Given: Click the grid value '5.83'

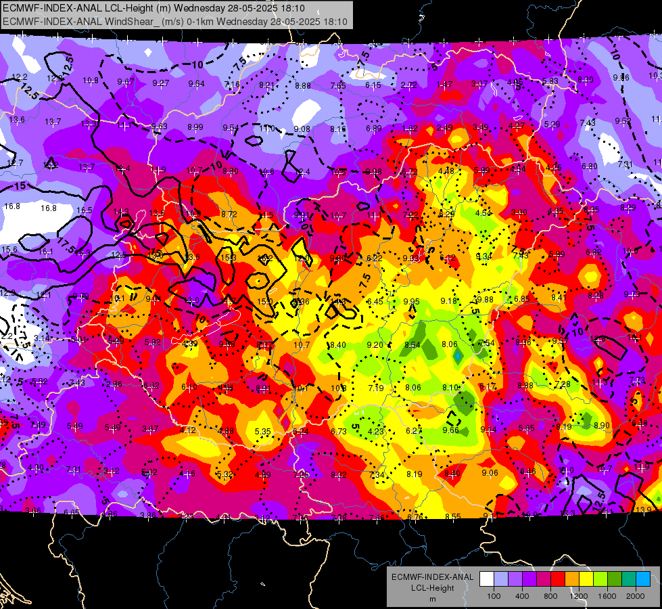Looking at the screenshot, I should (x=550, y=81).
